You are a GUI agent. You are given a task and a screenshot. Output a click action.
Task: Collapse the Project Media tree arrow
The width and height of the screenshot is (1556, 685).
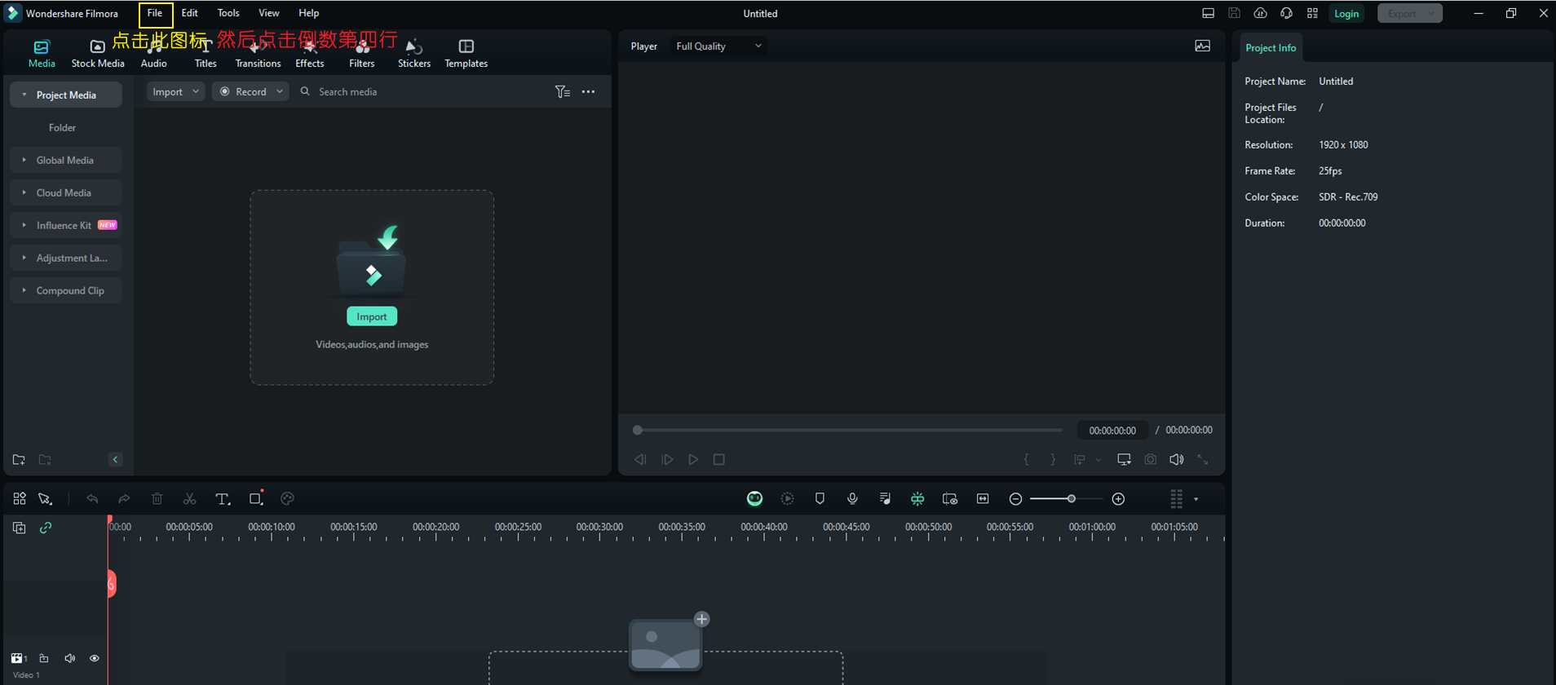pyautogui.click(x=24, y=95)
